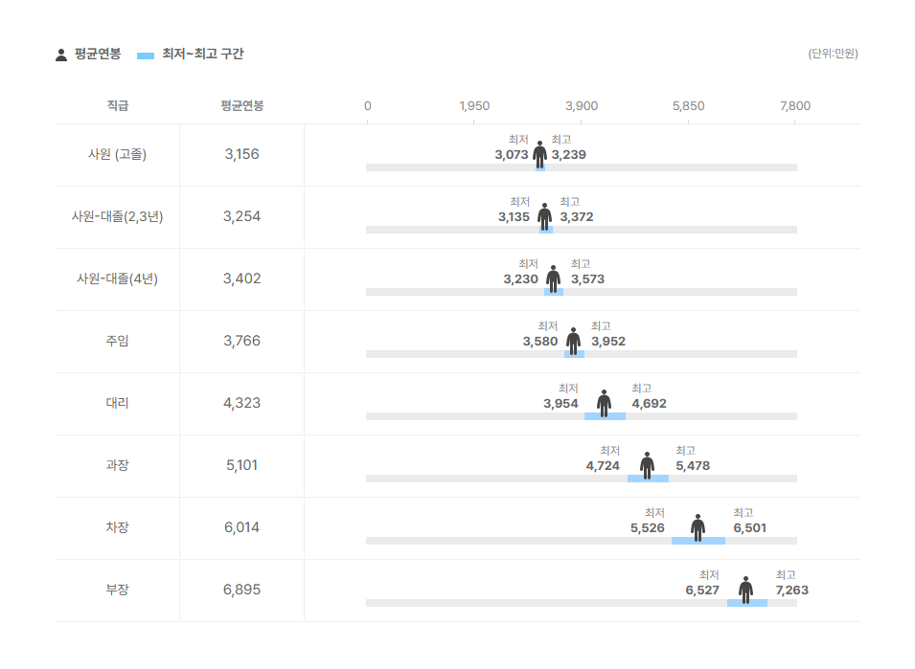Click the 직급 column header

click(117, 105)
